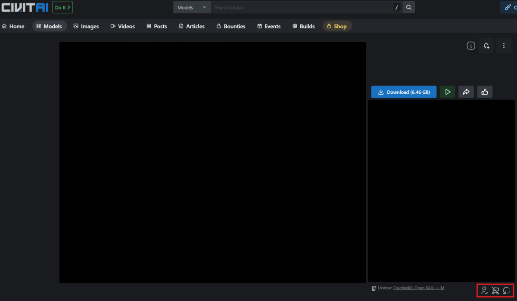The image size is (517, 301).
Task: Navigate to the Bounties section
Action: click(x=230, y=26)
